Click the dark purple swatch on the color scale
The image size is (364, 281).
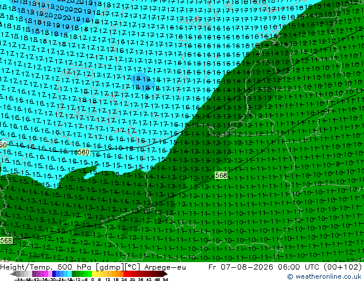coord(34,274)
